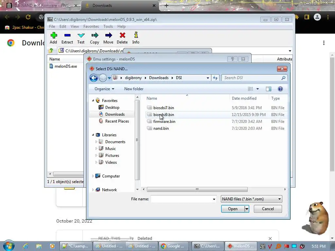Click the Windows Start button

point(9,246)
